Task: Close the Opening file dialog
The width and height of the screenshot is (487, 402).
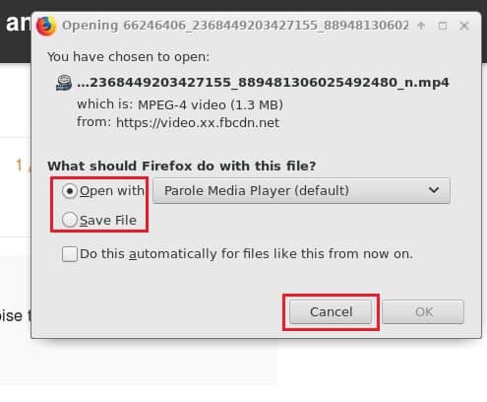Action: 464,26
